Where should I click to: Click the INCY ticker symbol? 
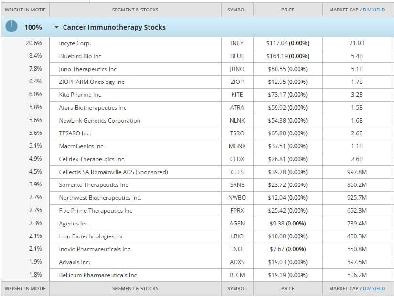(237, 43)
